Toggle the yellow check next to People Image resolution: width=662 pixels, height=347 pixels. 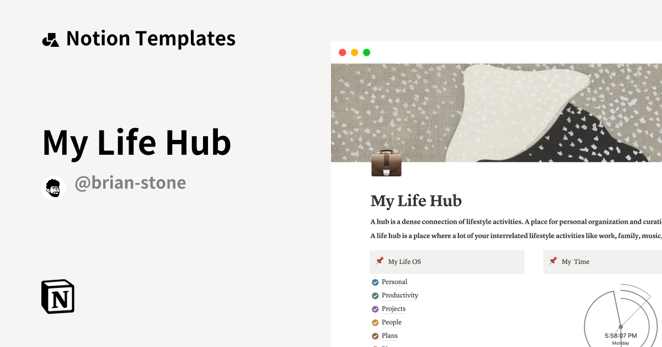375,322
